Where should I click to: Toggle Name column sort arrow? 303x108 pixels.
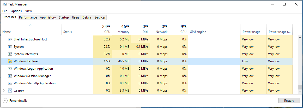30,25
